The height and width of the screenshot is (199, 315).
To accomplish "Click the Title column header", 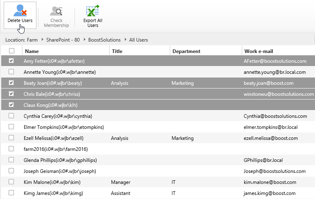I will [117, 51].
